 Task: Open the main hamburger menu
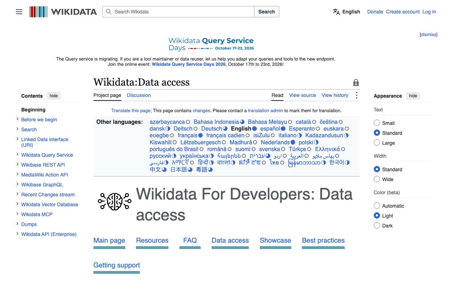(x=19, y=12)
